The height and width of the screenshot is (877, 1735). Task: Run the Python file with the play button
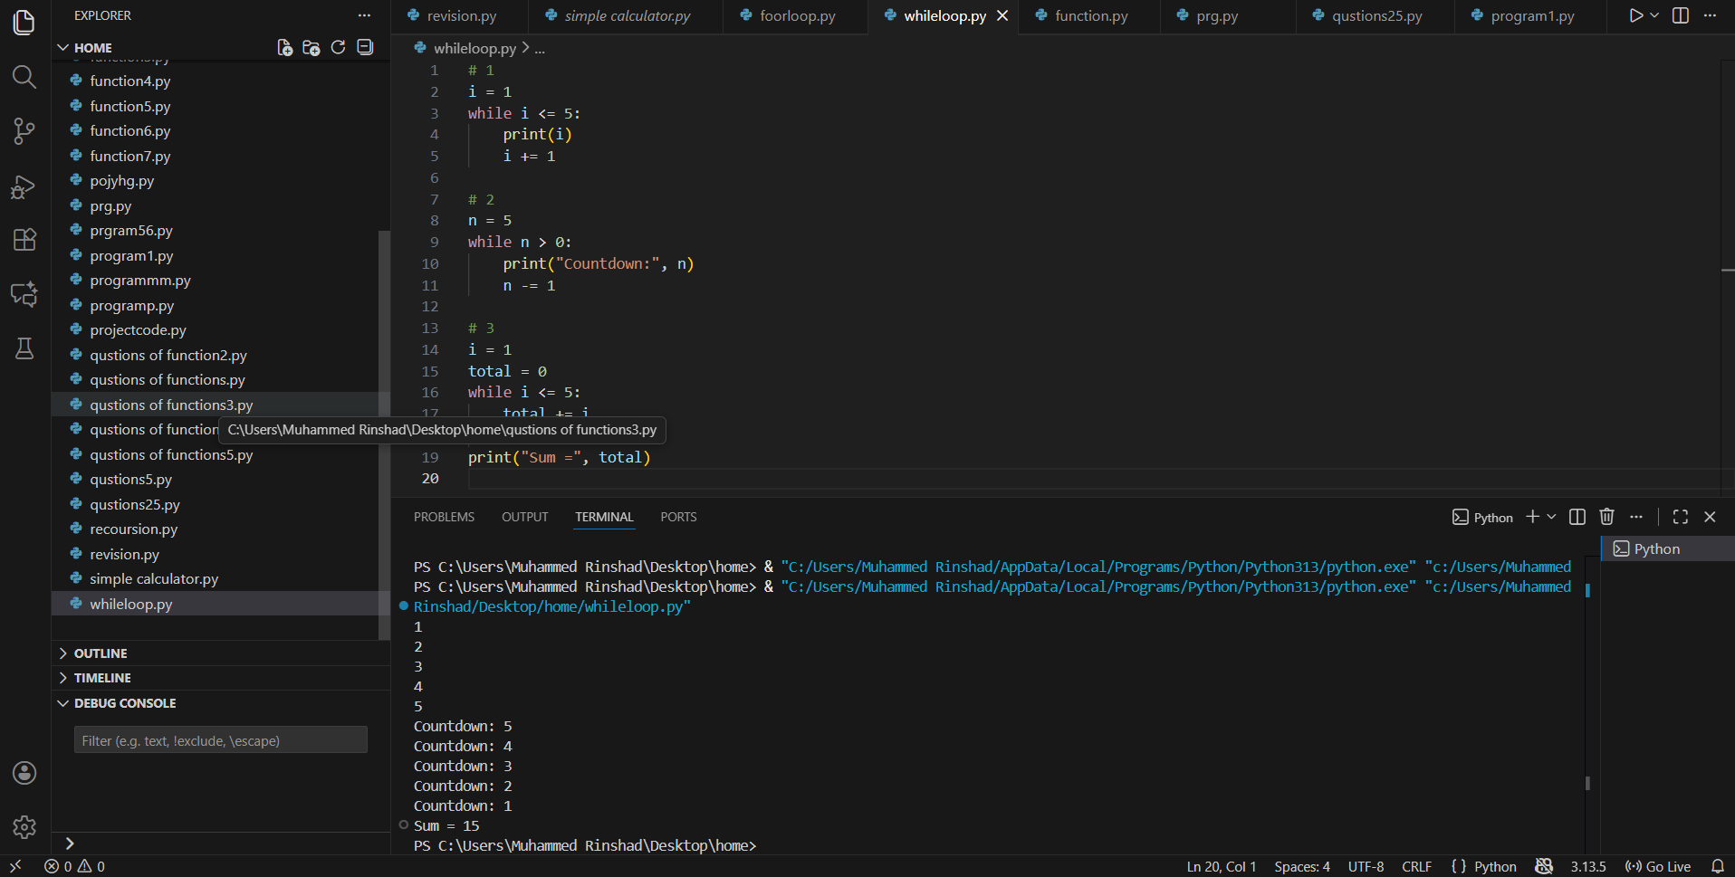1634,14
